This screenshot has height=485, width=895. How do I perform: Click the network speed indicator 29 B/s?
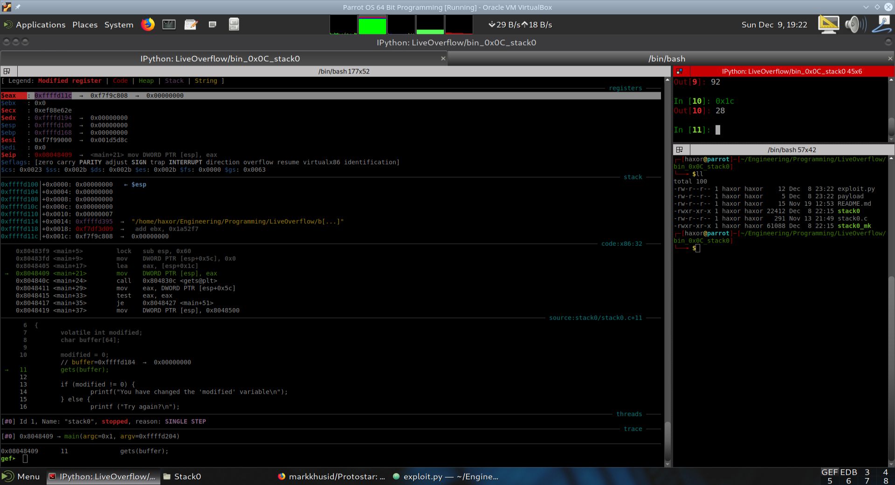click(505, 25)
